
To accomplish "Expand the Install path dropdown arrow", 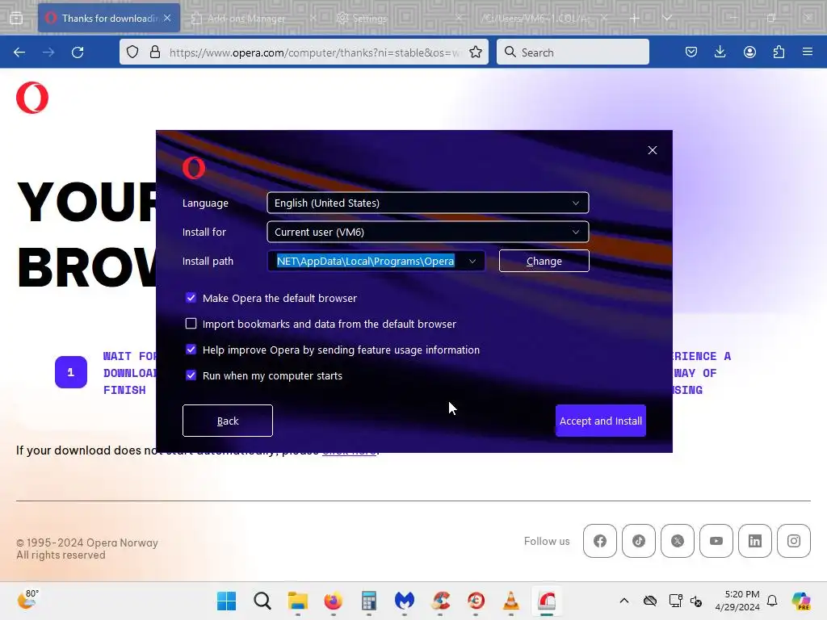I will click(x=472, y=261).
